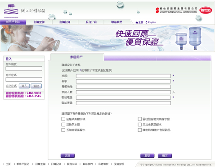
Task: Open the 私隱條款 footer link
Action: pos(103,164)
